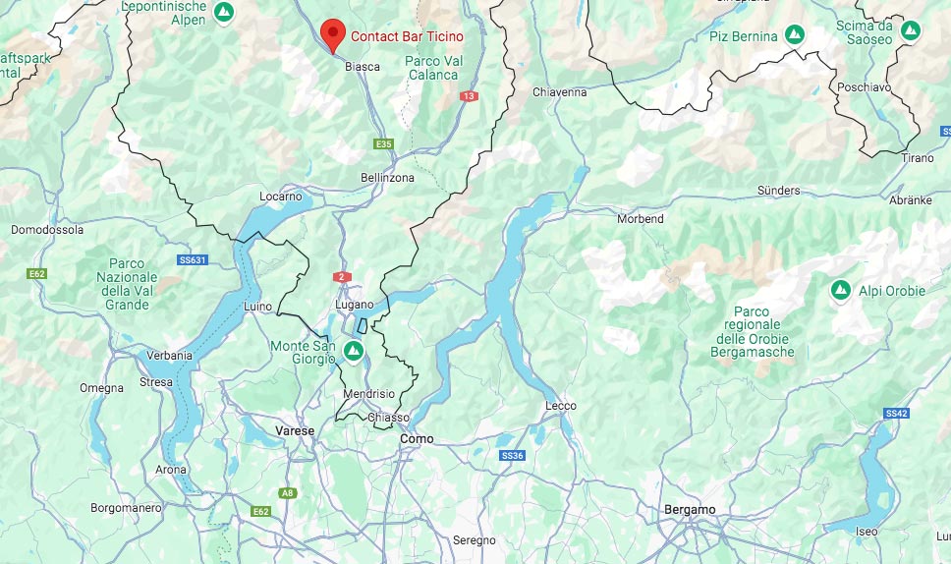Click the E35 highway shield

[384, 143]
